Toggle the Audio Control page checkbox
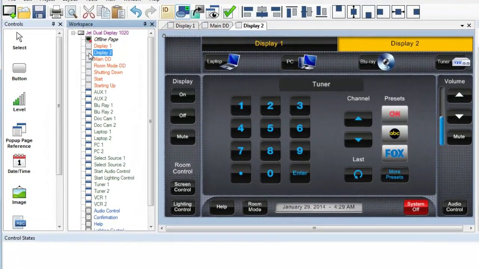The width and height of the screenshot is (479, 269). pyautogui.click(x=88, y=211)
